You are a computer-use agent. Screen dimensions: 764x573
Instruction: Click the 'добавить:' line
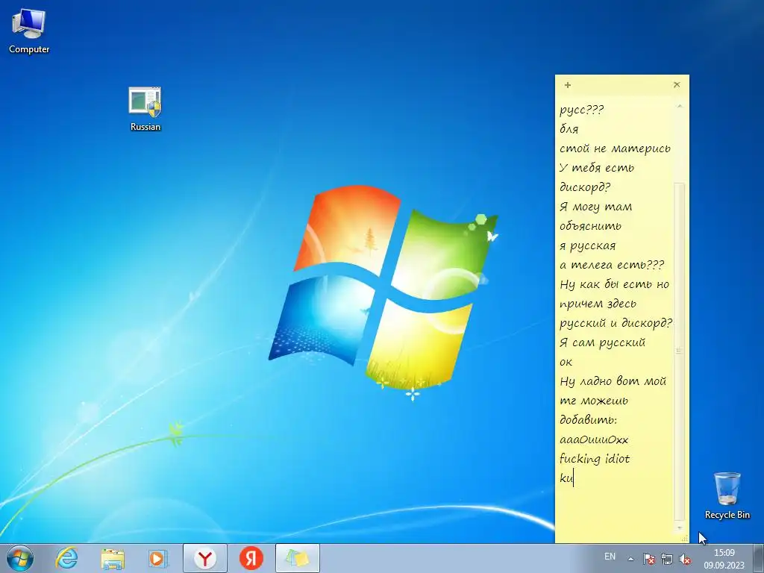point(588,420)
